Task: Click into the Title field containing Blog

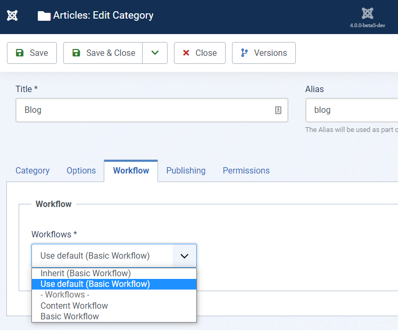Action: pos(144,110)
